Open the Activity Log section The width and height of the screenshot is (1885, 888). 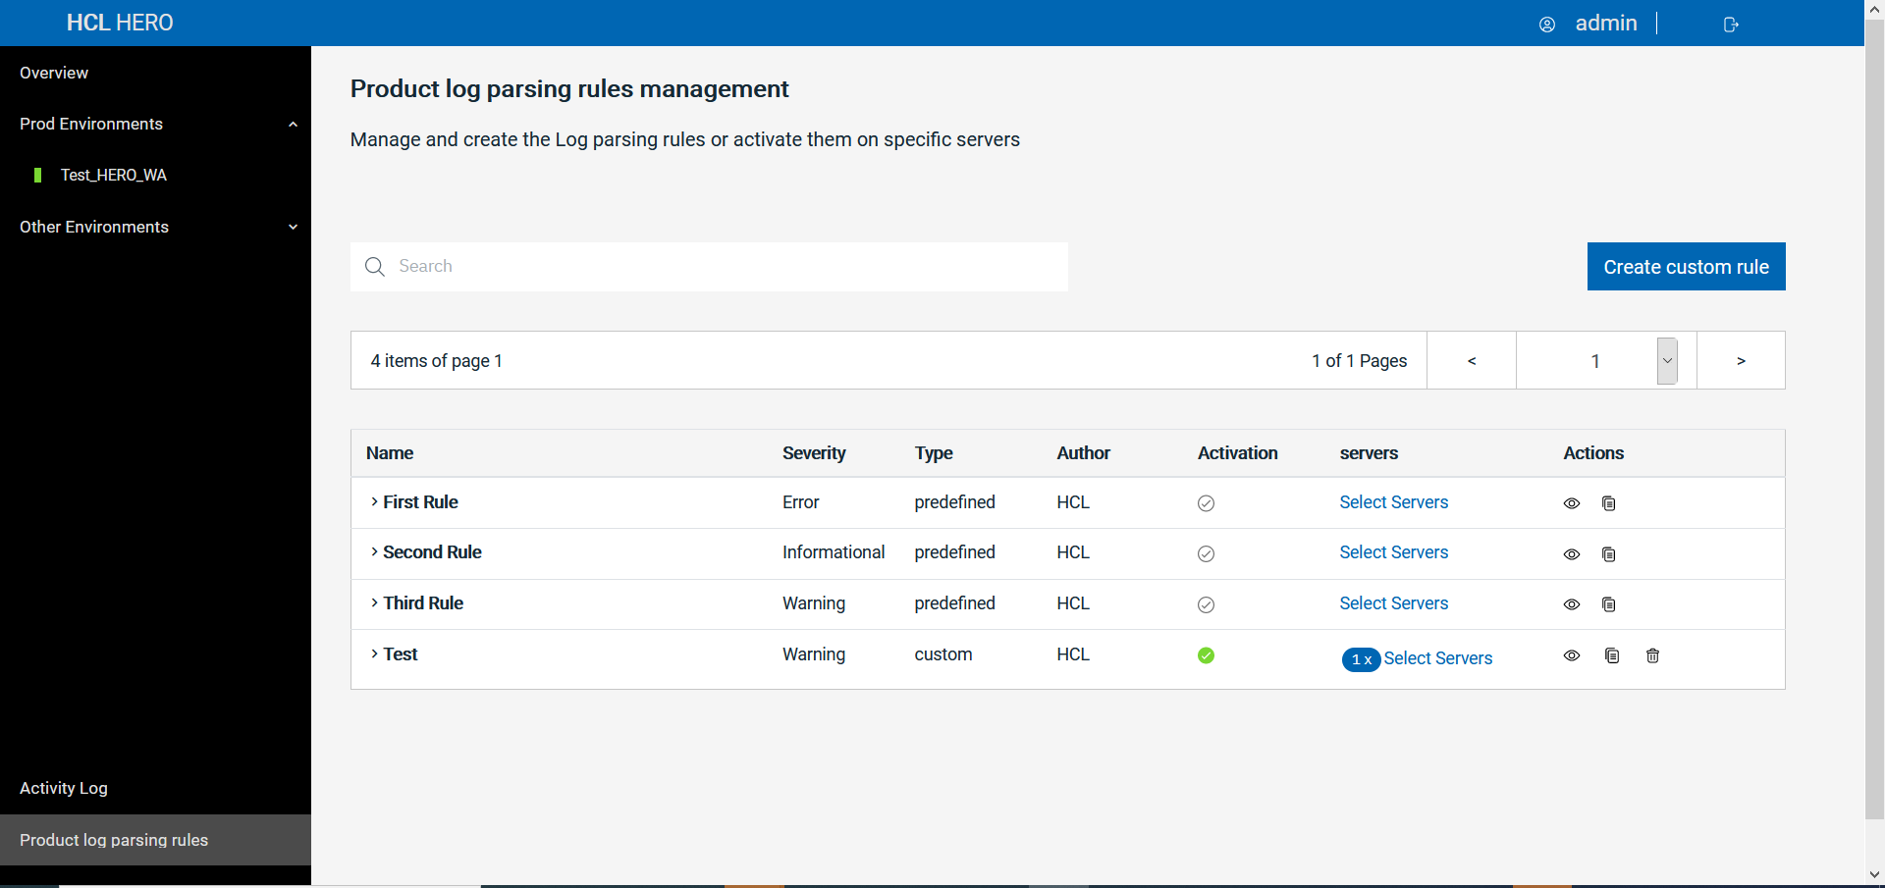(63, 788)
